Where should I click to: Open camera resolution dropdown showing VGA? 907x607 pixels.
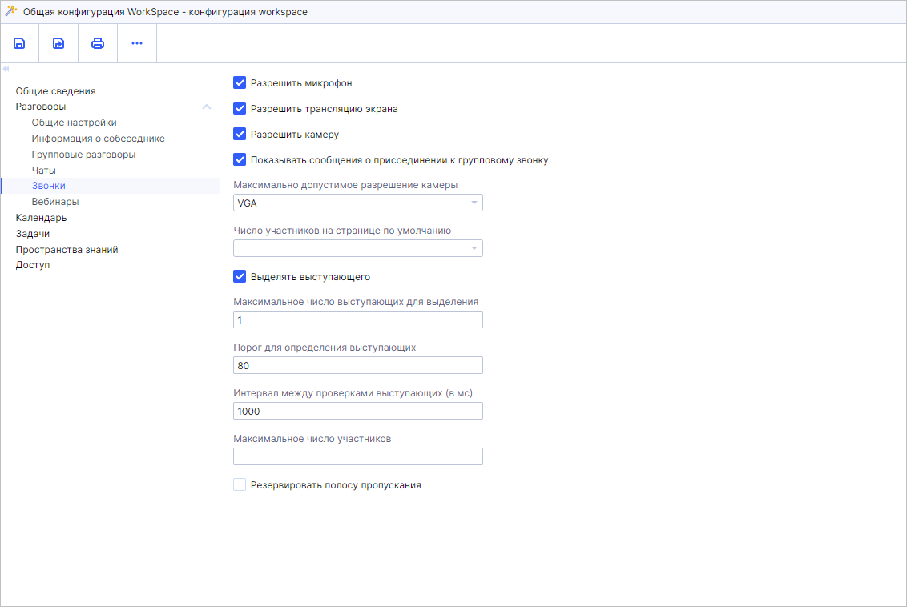358,203
